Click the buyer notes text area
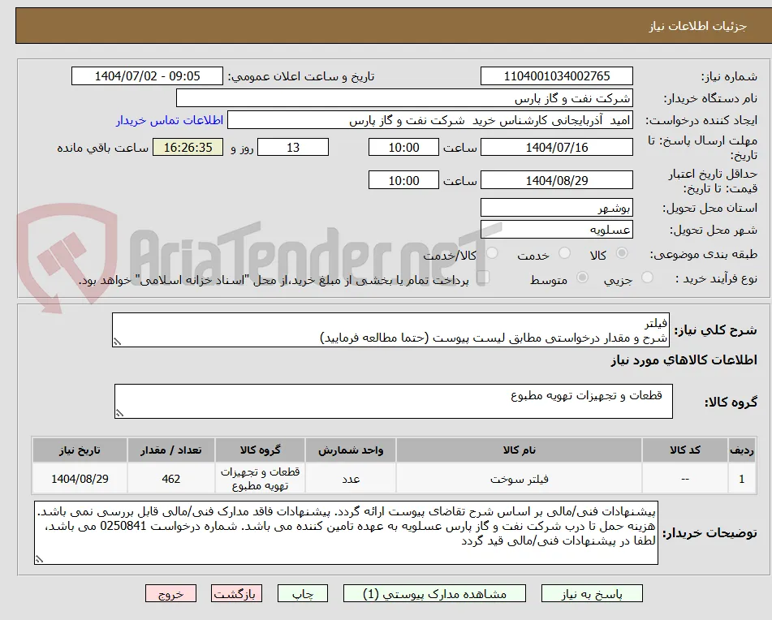 [x=346, y=532]
